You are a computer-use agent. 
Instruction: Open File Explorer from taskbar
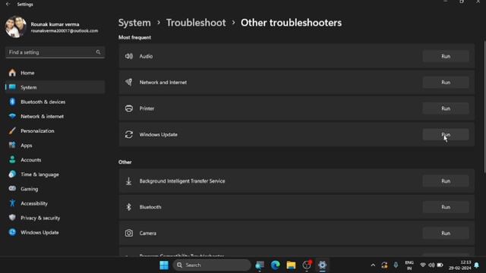(x=291, y=265)
